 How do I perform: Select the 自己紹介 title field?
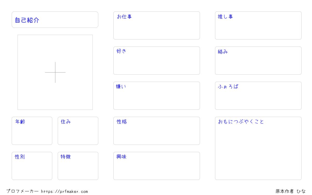pyautogui.click(x=55, y=19)
